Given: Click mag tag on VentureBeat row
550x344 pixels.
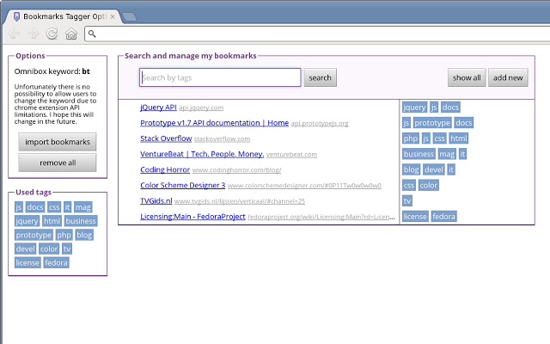Looking at the screenshot, I should [447, 154].
